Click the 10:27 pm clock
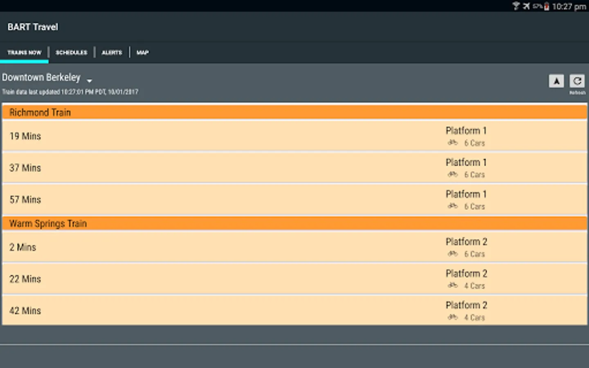The width and height of the screenshot is (589, 368). tap(569, 7)
